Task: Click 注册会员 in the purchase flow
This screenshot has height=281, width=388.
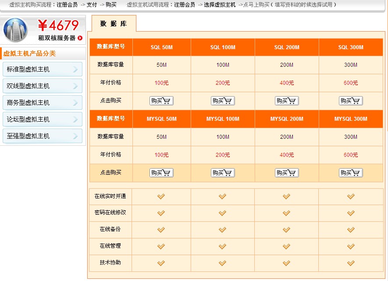Action: click(x=67, y=5)
